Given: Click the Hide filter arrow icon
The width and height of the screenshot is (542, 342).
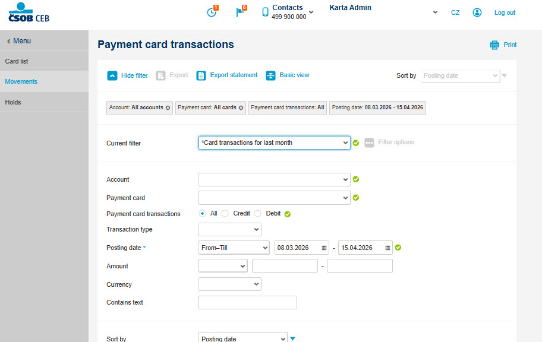Looking at the screenshot, I should click(x=112, y=75).
